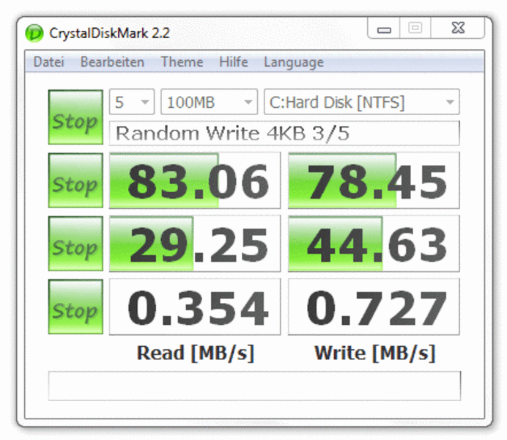The height and width of the screenshot is (440, 507).
Task: Click the Read [MB/s] column label
Action: pos(196,353)
